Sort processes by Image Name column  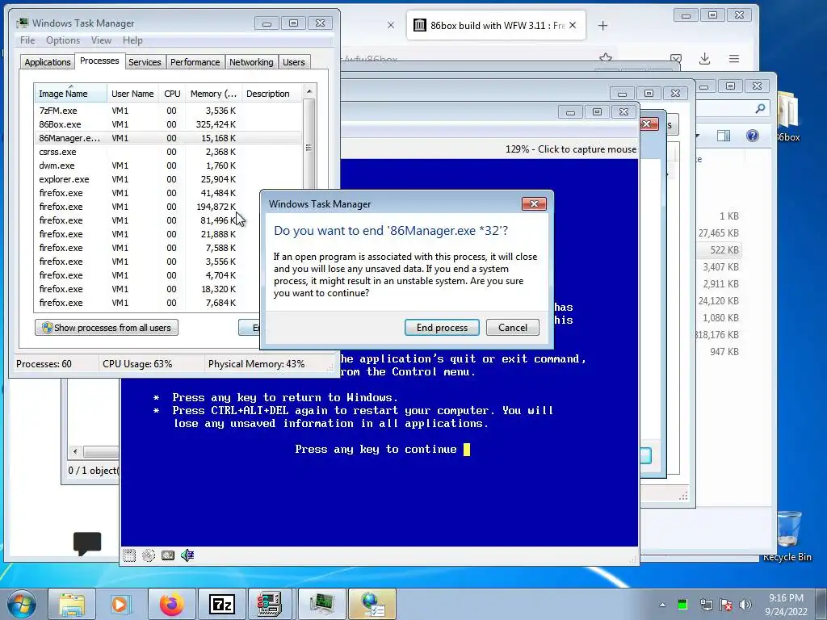coord(70,94)
